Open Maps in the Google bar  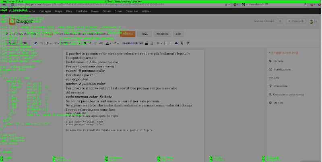click(x=58, y=11)
